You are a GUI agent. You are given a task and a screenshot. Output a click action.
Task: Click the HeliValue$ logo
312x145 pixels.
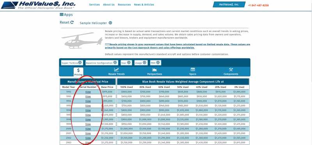coord(38,5)
